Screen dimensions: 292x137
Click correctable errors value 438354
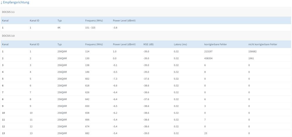(208, 58)
